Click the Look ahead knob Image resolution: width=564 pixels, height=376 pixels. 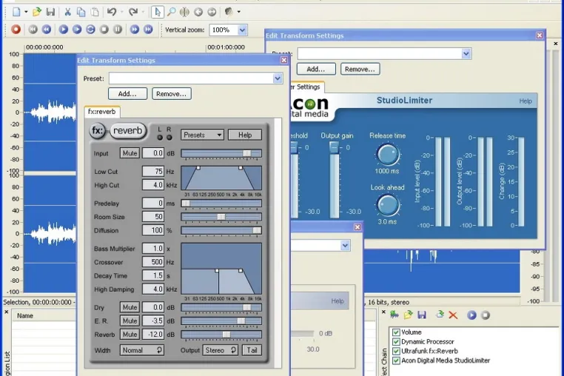pos(388,205)
